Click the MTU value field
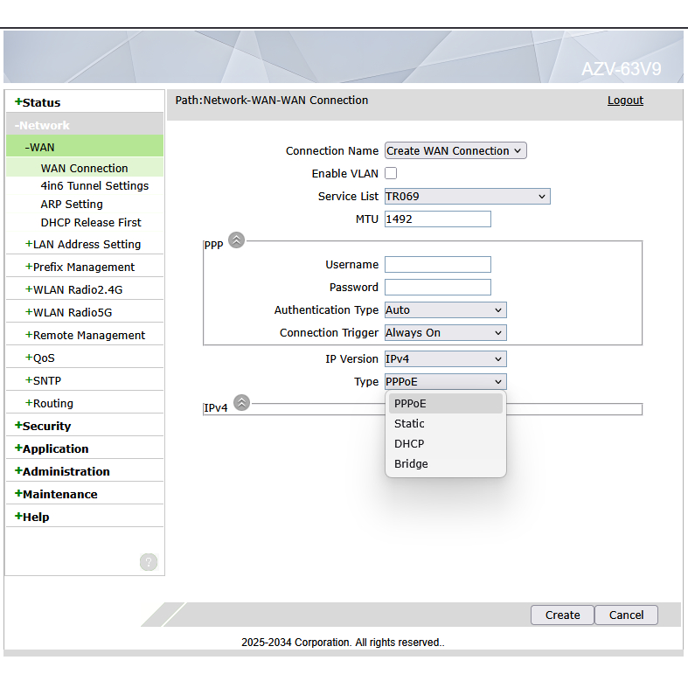688x688 pixels. tap(437, 219)
